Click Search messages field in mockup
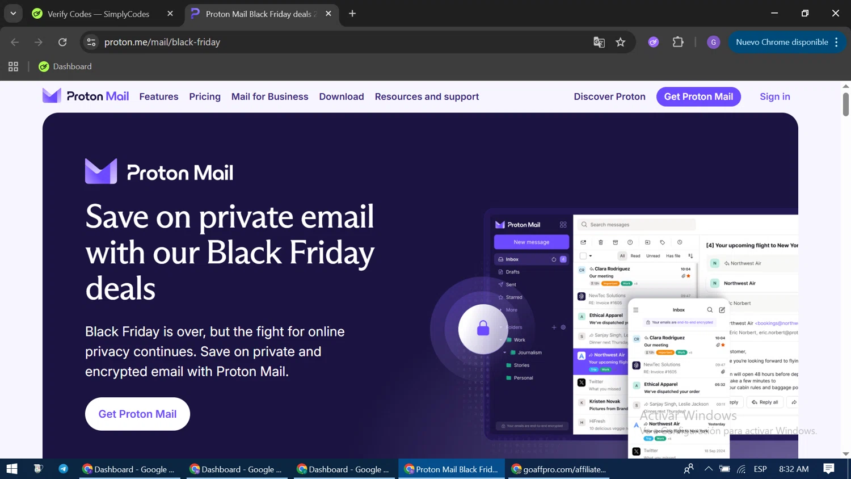851x479 pixels. (637, 224)
